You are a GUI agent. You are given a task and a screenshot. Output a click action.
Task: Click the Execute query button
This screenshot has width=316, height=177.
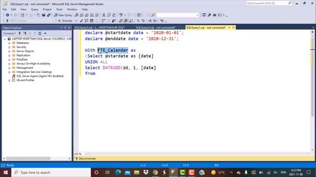tap(65, 21)
